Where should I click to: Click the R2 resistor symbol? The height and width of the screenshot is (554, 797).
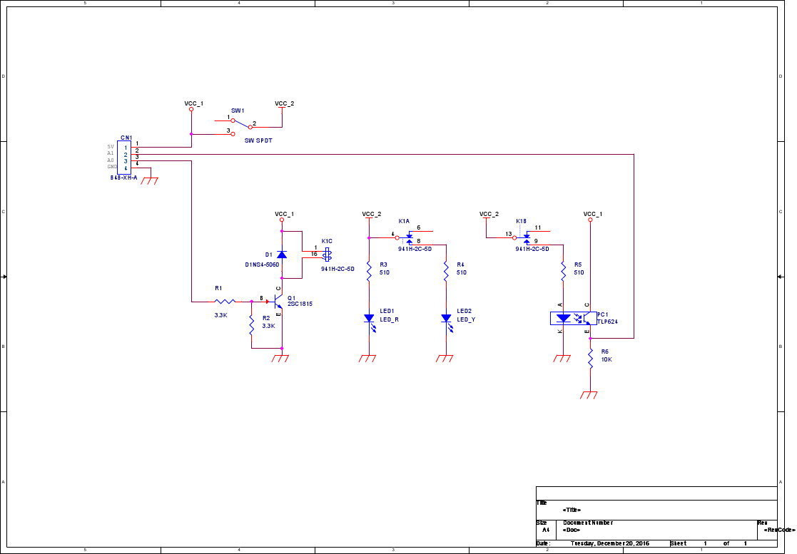(251, 325)
